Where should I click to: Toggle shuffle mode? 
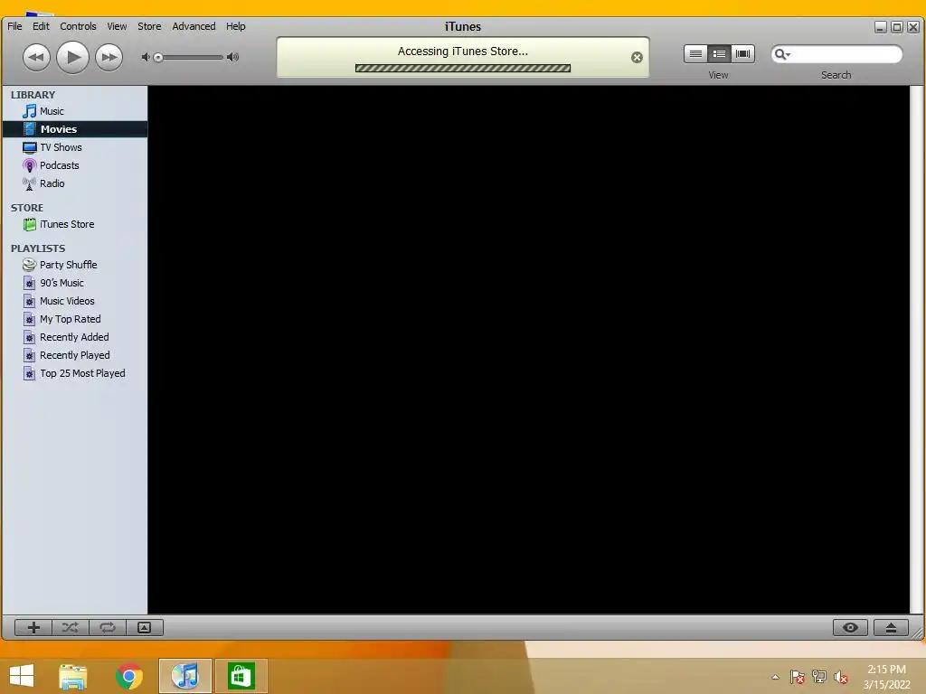(x=71, y=627)
